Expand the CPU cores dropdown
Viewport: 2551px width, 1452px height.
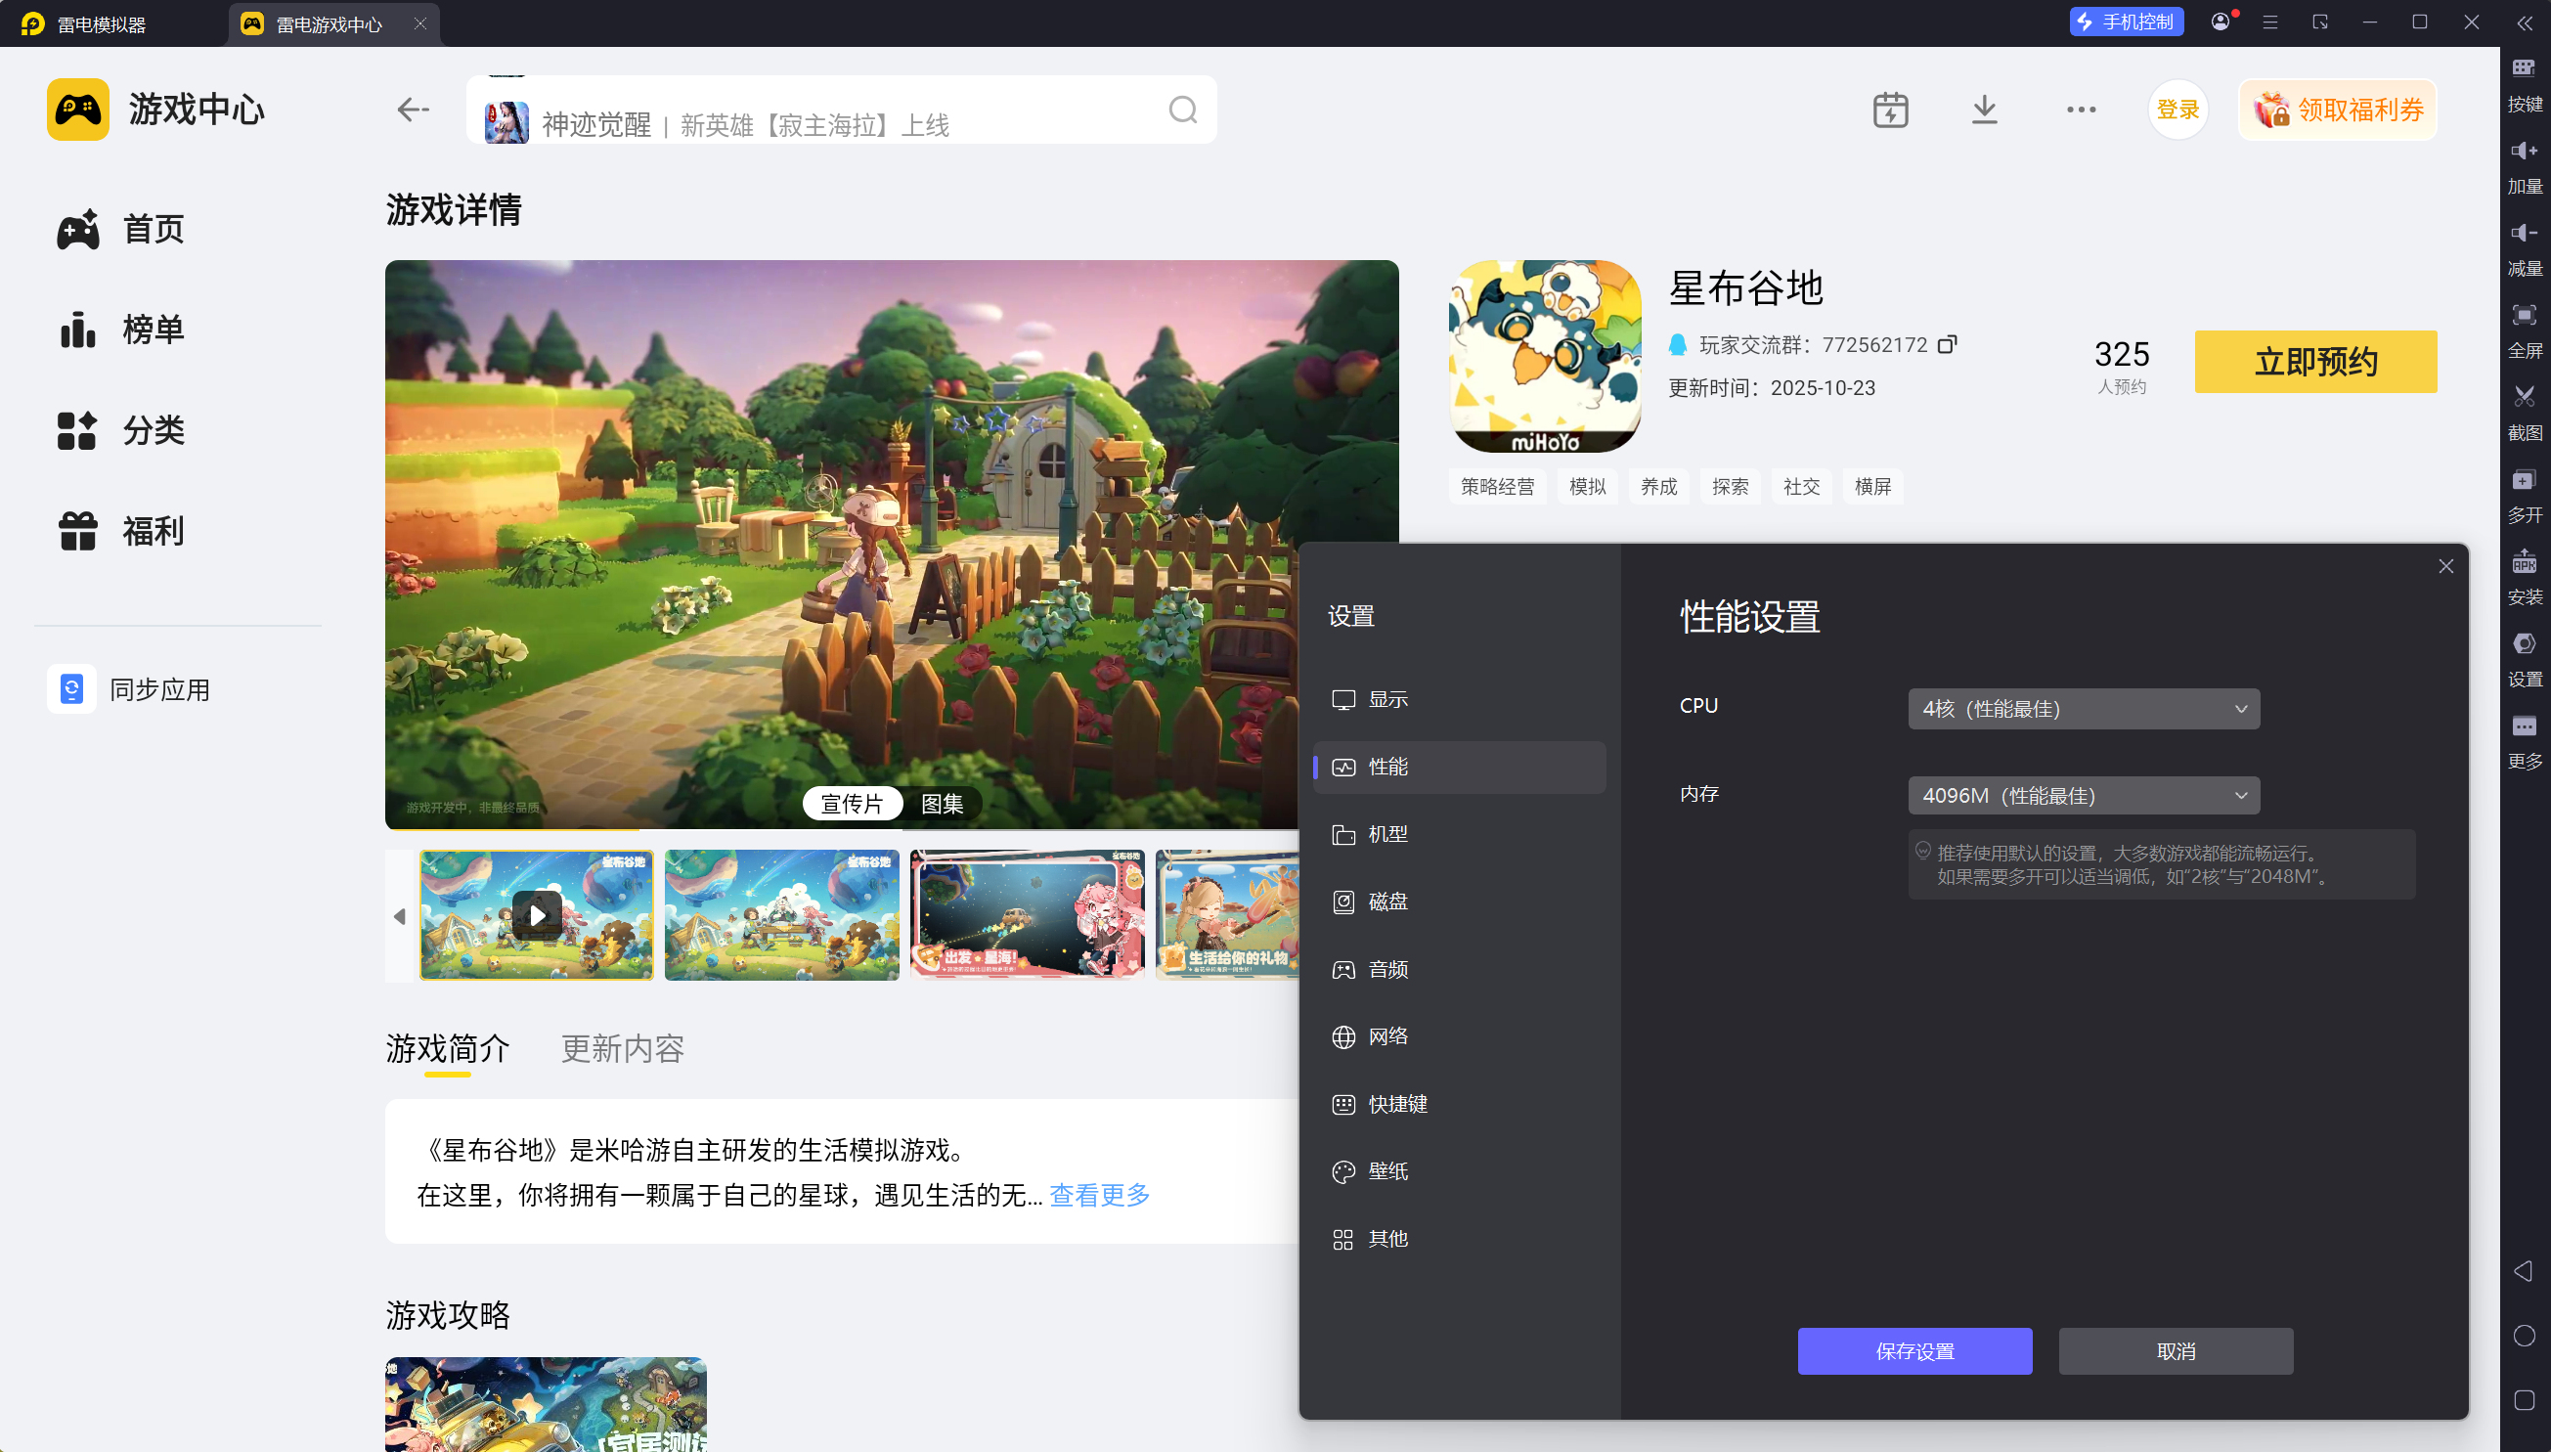[x=2084, y=709]
